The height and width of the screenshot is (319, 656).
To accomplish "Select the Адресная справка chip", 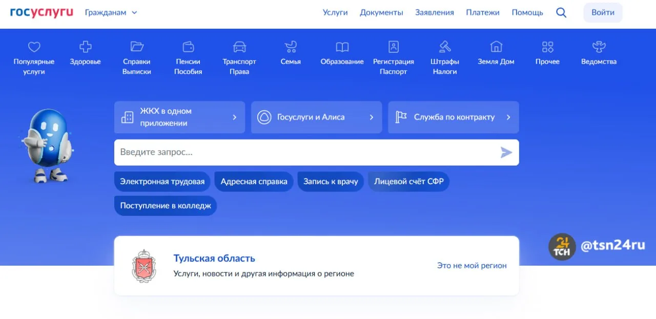I will tap(254, 182).
